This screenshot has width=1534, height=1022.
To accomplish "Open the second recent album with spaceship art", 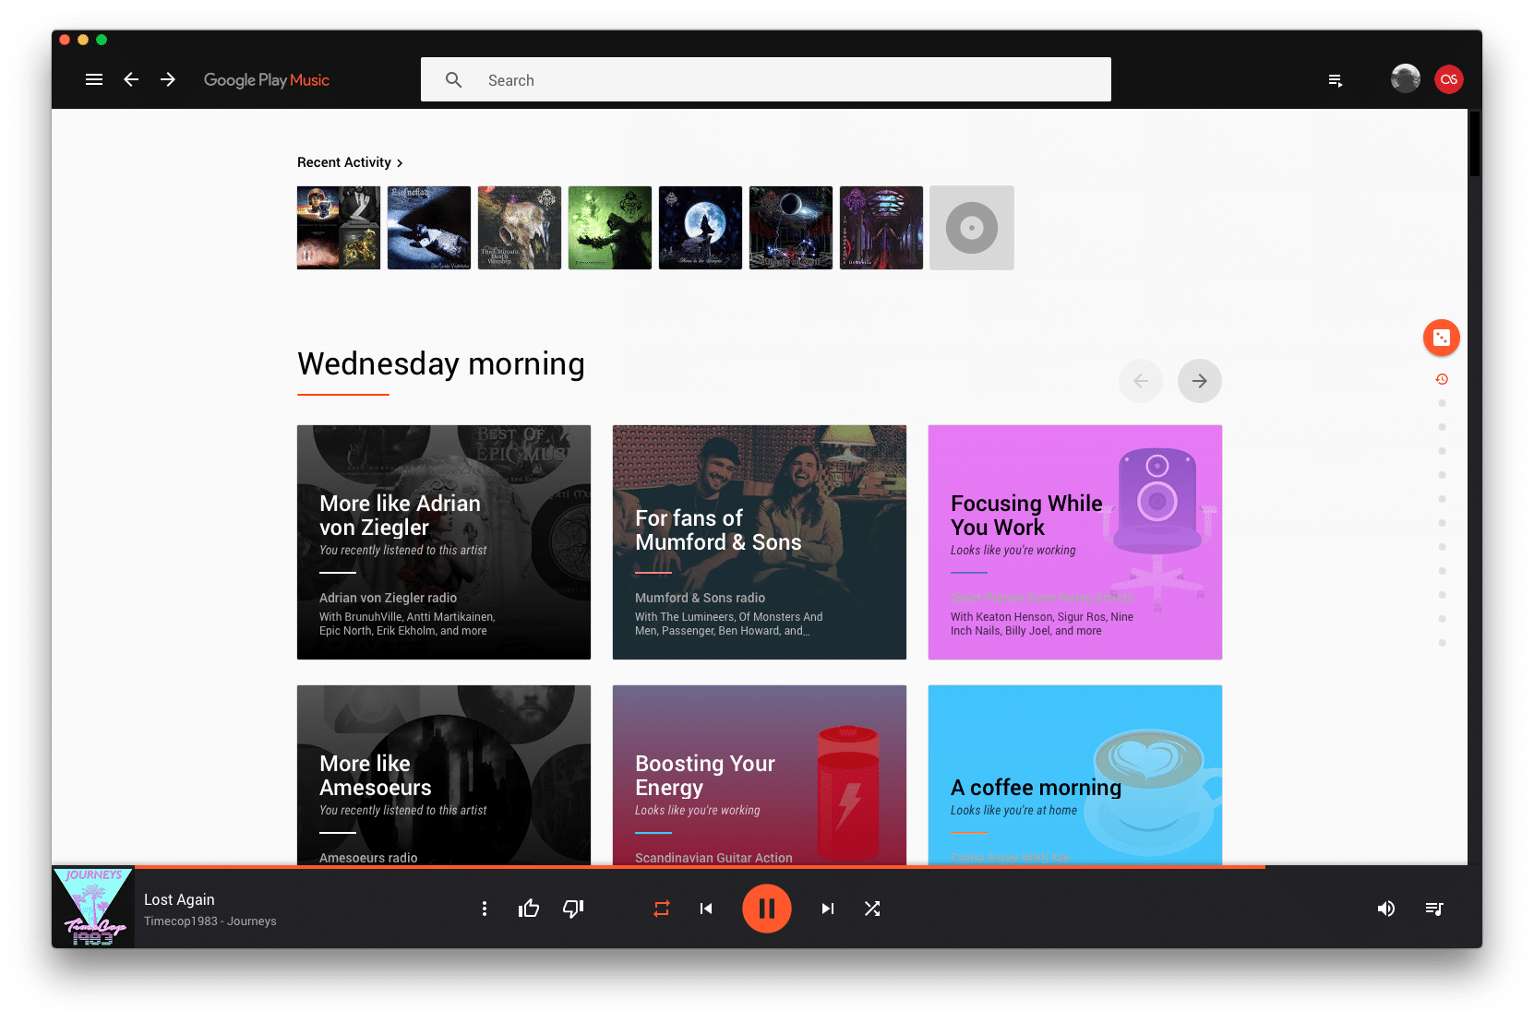I will 429,228.
